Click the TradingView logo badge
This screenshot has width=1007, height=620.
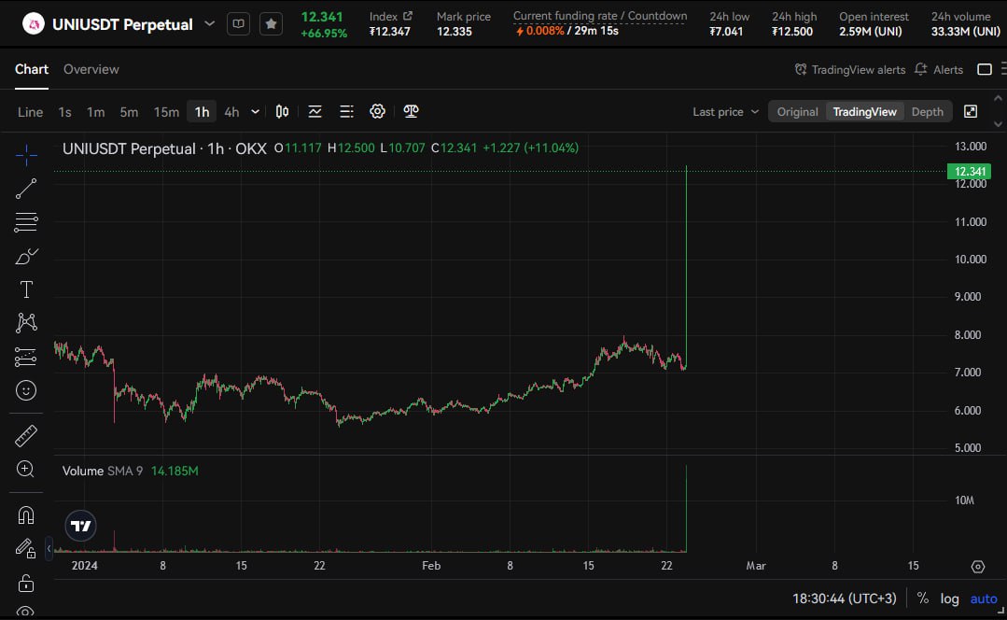81,527
